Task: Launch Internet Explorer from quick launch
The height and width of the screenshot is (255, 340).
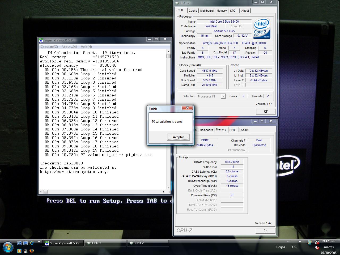Action: pos(32,243)
